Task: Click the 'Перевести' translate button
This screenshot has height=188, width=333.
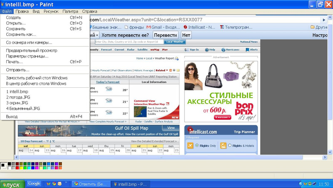Action: [x=166, y=35]
